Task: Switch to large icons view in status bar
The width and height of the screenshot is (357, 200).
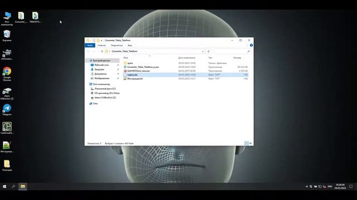Action: point(250,143)
